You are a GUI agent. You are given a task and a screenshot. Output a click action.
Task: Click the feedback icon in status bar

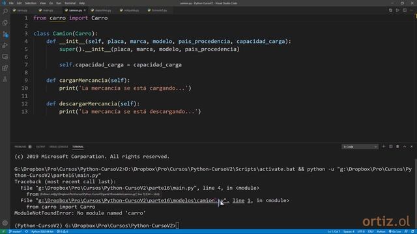[406, 231]
